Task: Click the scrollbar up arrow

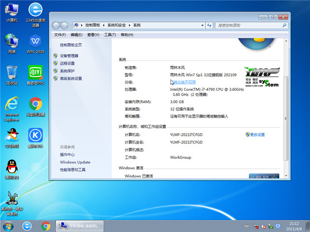Action: [x=286, y=41]
